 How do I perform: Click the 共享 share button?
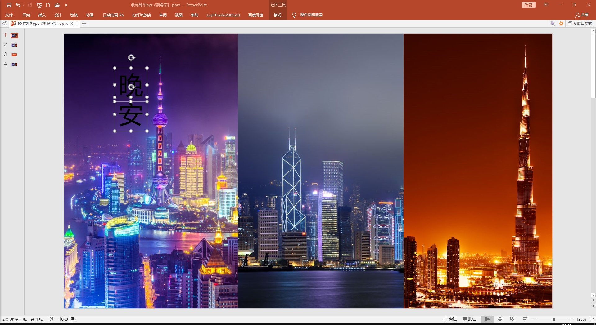coord(582,15)
